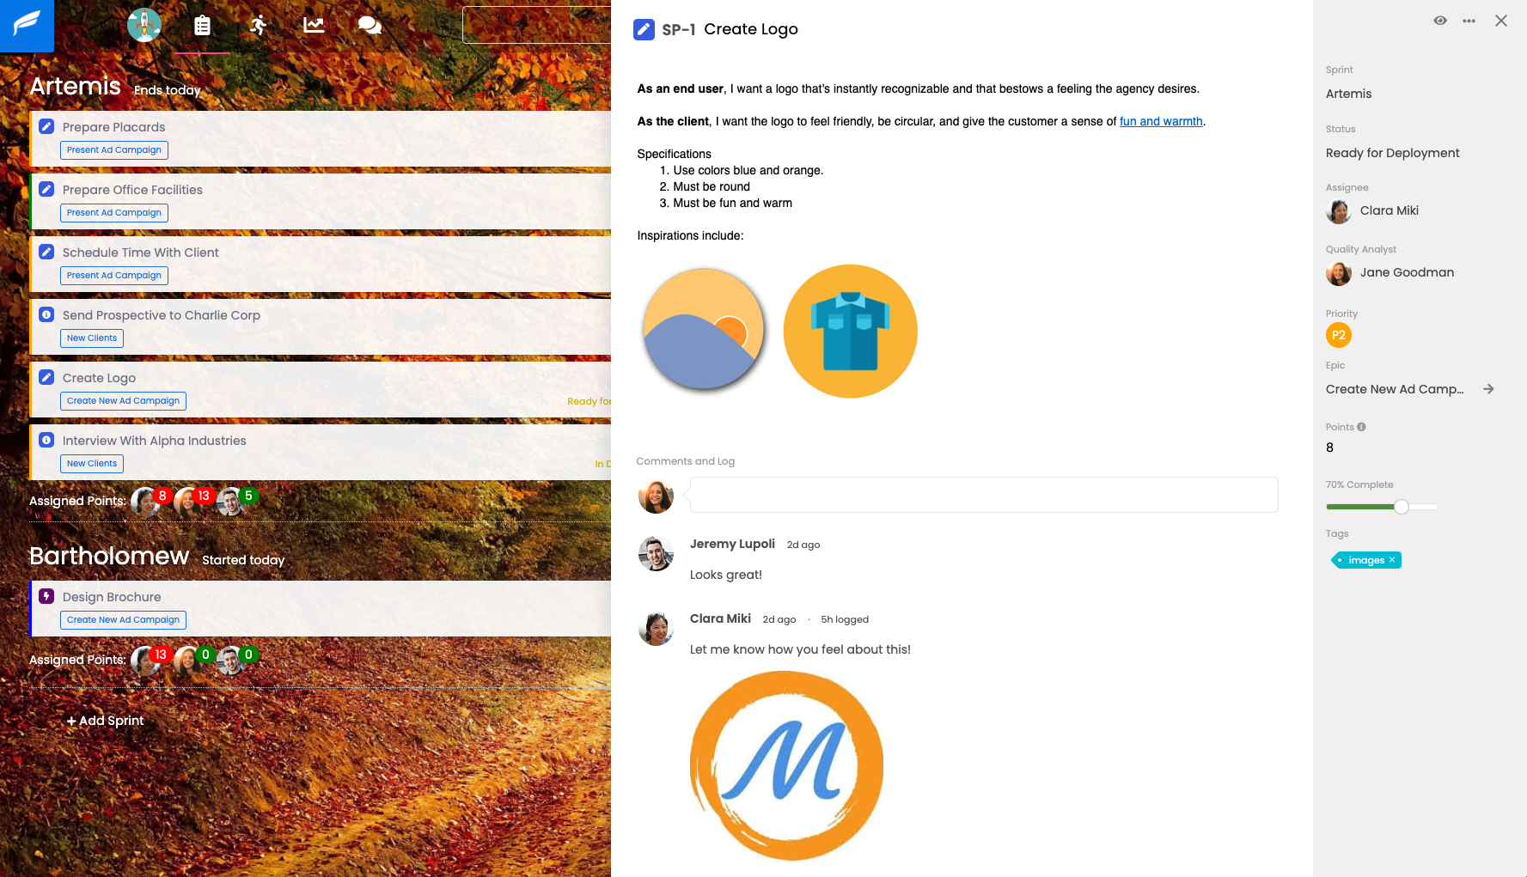Open the chat bubbles icon

(370, 26)
